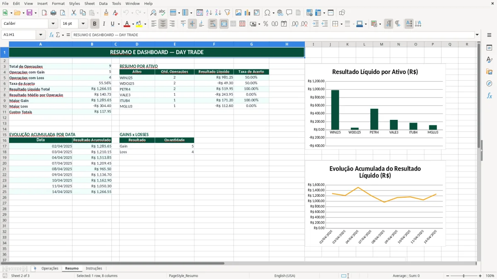Click PageStyle_Resumo in status bar
The height and width of the screenshot is (279, 497).
[183, 276]
